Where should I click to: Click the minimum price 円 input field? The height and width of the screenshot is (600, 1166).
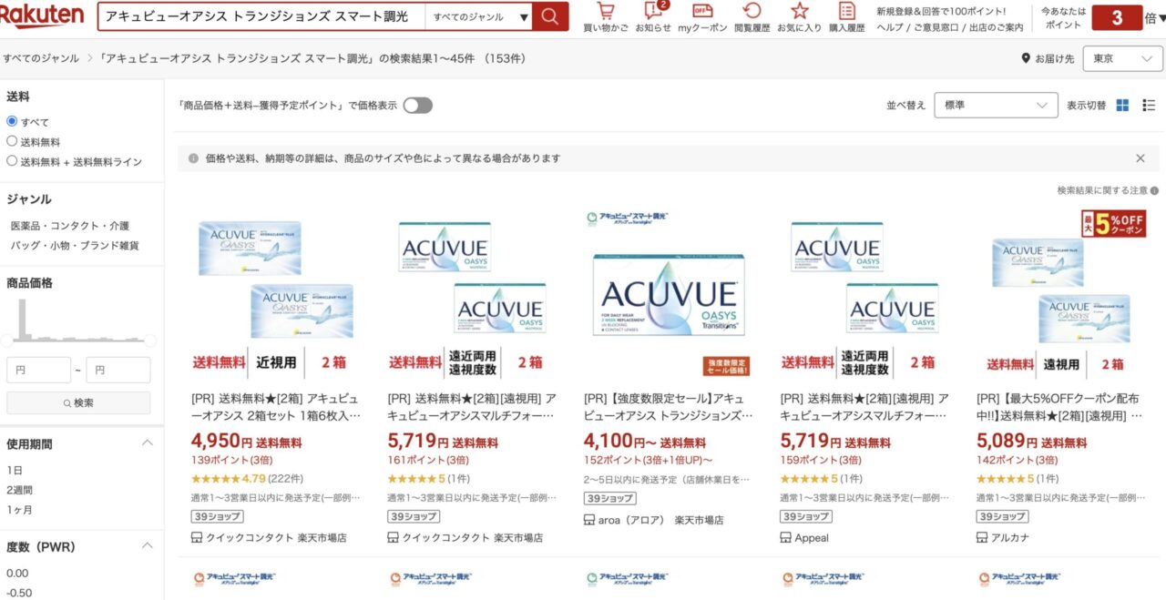click(x=38, y=370)
